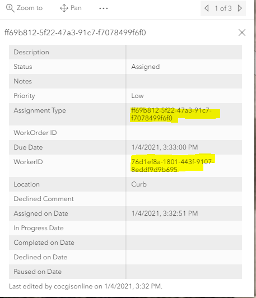Image resolution: width=256 pixels, height=298 pixels.
Task: Click the Status row Assigned value
Action: click(x=146, y=67)
